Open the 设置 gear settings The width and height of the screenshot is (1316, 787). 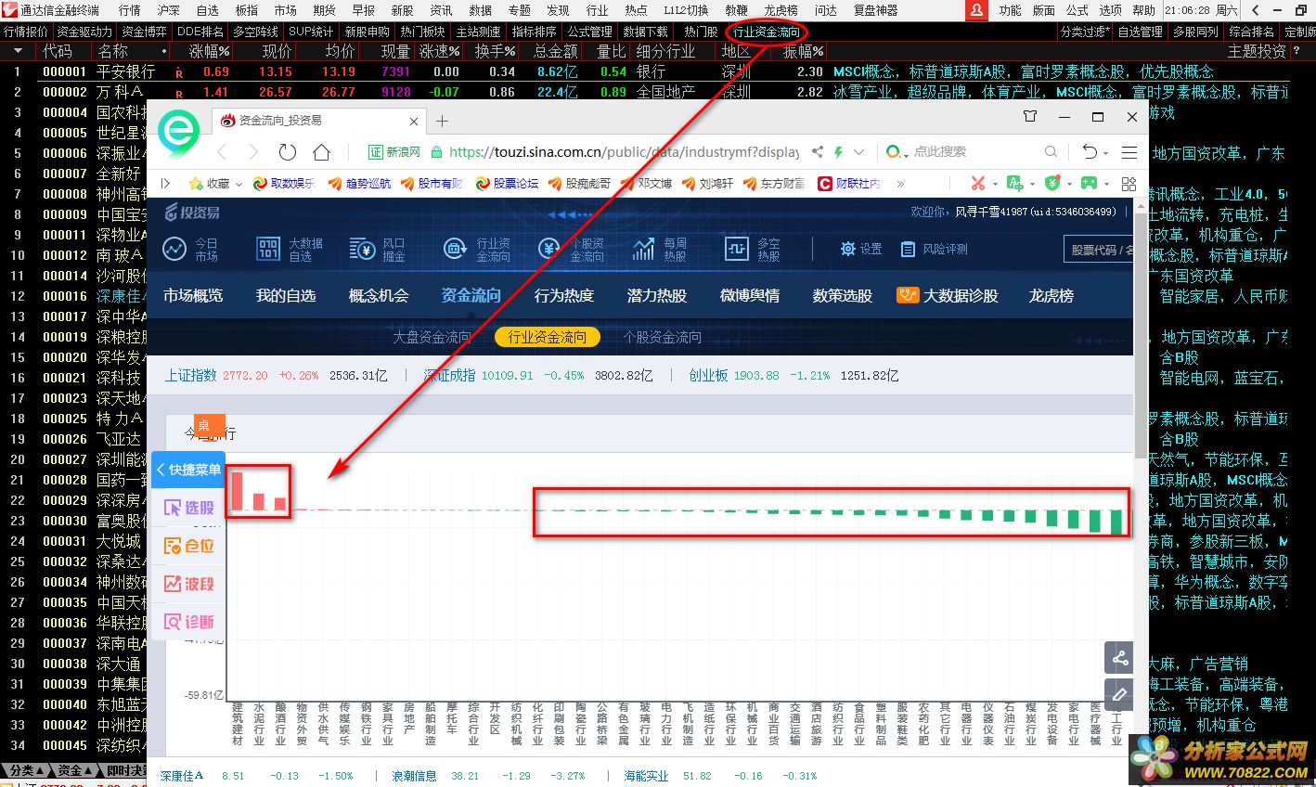pyautogui.click(x=860, y=249)
